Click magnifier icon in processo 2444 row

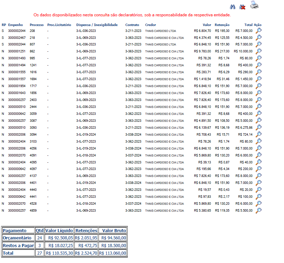258,107
